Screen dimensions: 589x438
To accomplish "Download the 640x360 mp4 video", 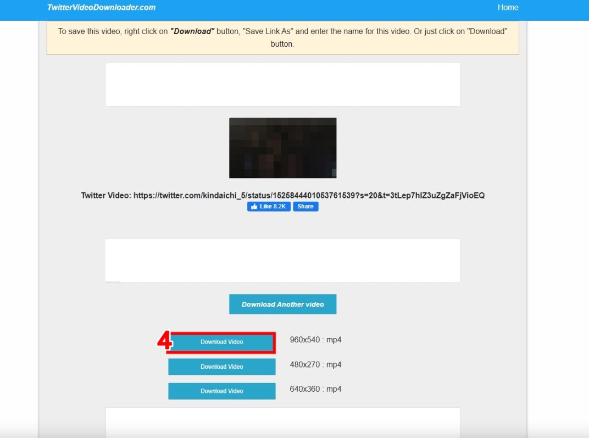I will [221, 391].
